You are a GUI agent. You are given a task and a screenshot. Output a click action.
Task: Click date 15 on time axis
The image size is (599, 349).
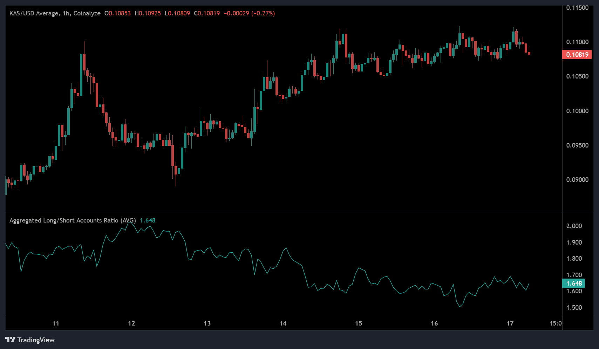coord(359,323)
